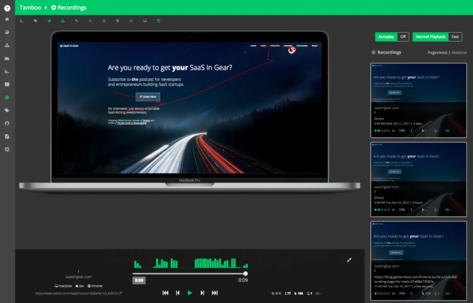Open the sitemap icon in the left sidebar
473x303 pixels.
(x=7, y=45)
